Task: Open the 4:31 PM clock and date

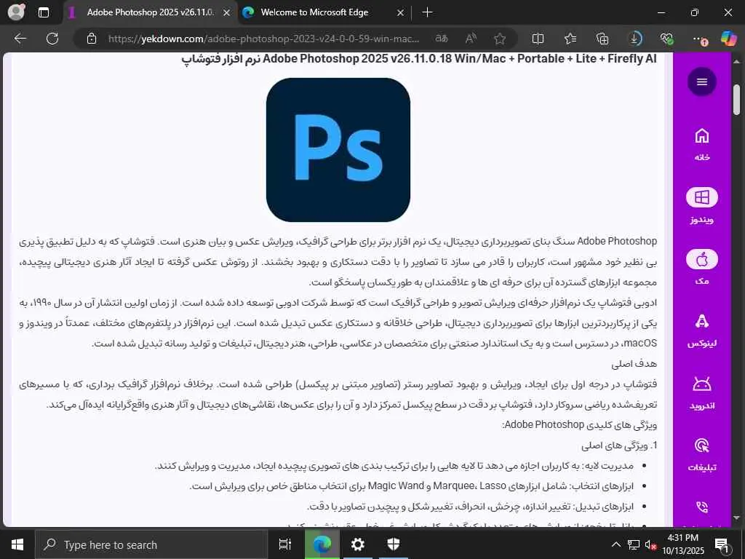Action: click(x=683, y=544)
